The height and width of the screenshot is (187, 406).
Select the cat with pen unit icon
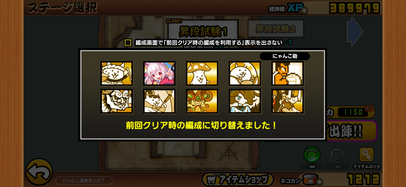(159, 101)
